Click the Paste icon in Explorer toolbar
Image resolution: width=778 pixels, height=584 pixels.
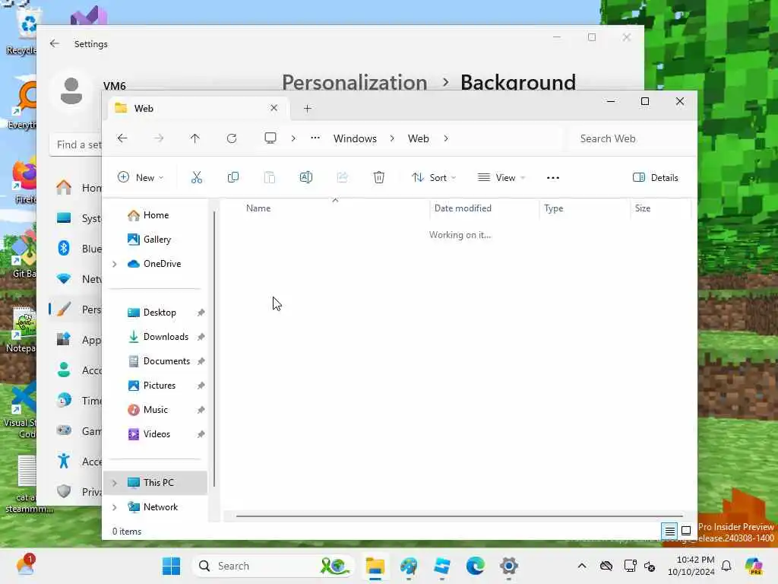[270, 177]
